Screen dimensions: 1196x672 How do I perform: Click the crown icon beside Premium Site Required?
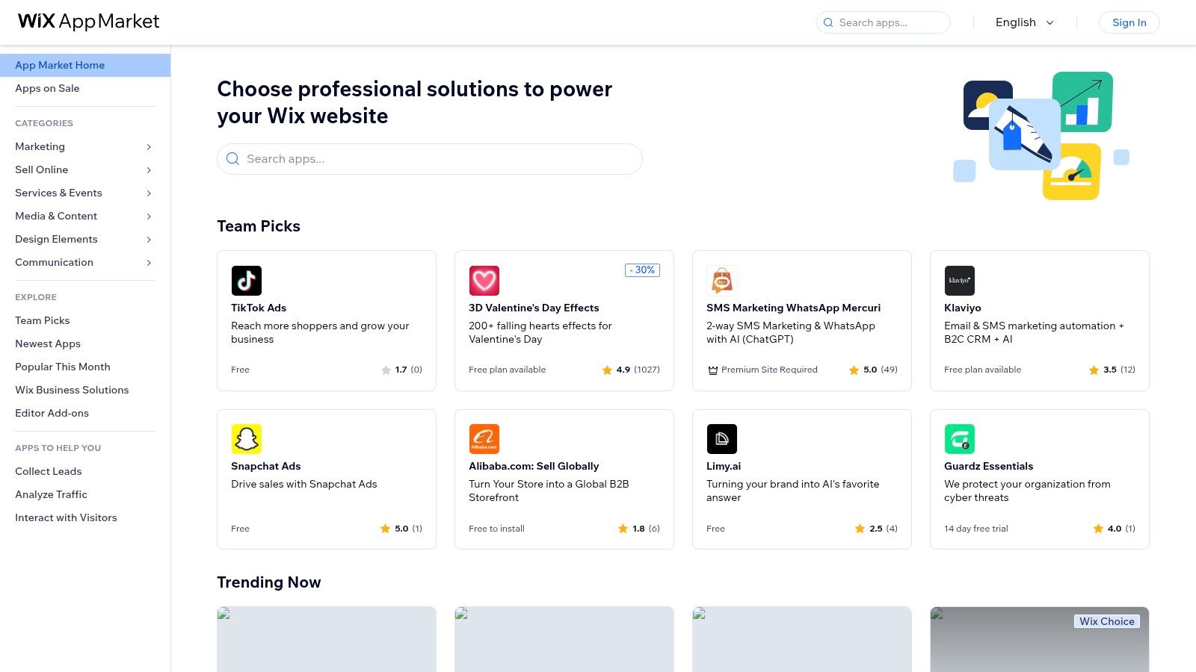(x=713, y=370)
